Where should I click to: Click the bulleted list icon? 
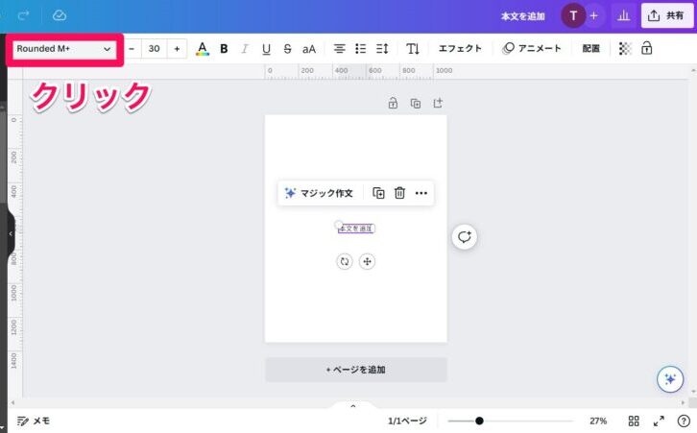coord(361,48)
